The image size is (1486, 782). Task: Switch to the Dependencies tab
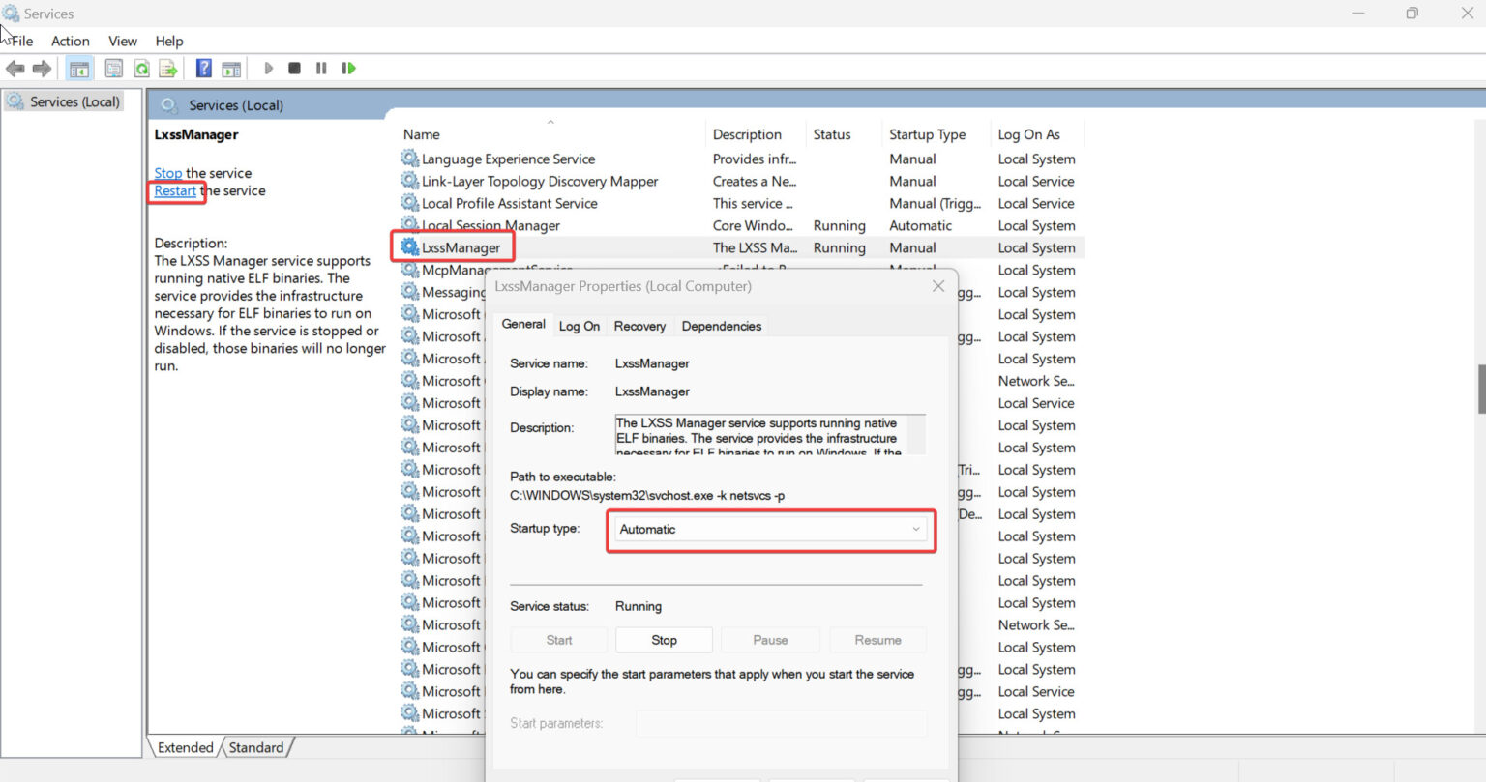click(721, 326)
